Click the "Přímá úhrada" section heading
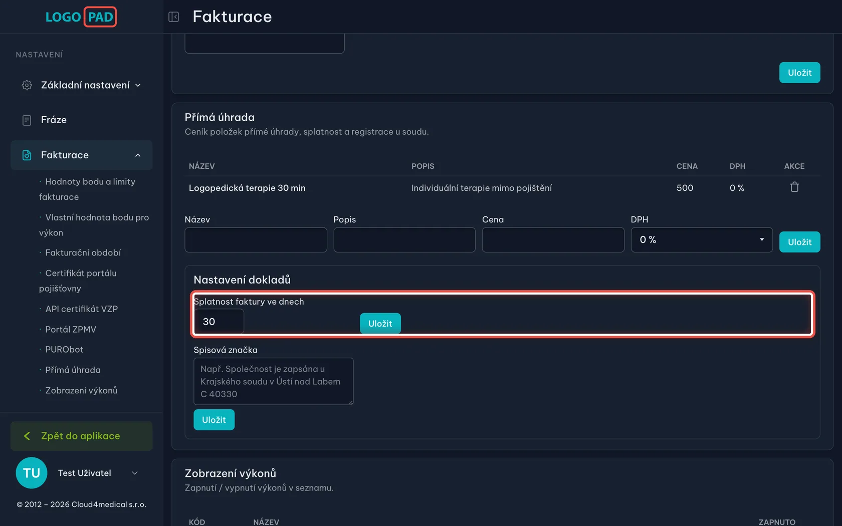The height and width of the screenshot is (526, 842). [x=220, y=117]
